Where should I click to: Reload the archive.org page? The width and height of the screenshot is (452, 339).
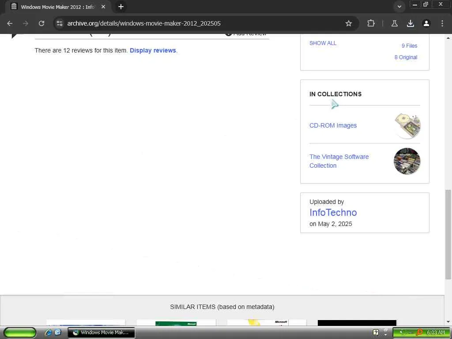41,23
